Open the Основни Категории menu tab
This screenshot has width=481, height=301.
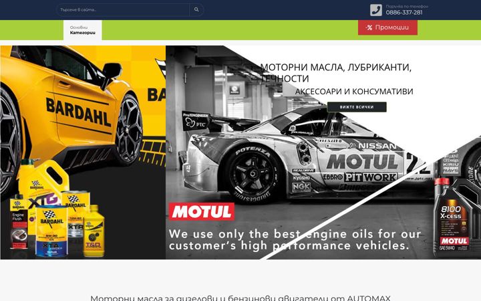pyautogui.click(x=83, y=30)
